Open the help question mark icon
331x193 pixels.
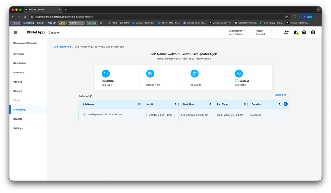click(x=304, y=32)
